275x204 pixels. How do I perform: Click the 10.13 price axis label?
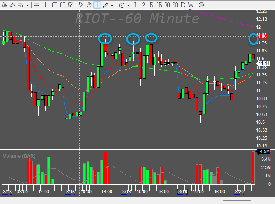coord(262,146)
